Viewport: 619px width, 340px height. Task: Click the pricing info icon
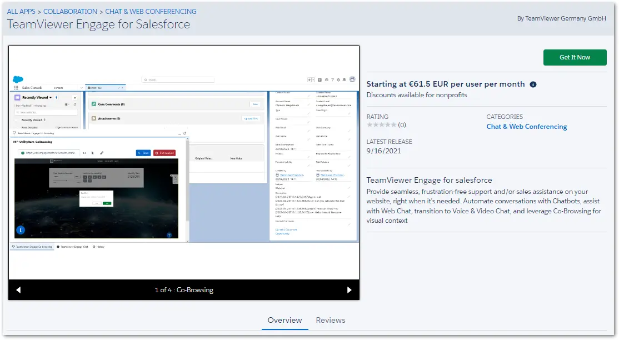533,84
